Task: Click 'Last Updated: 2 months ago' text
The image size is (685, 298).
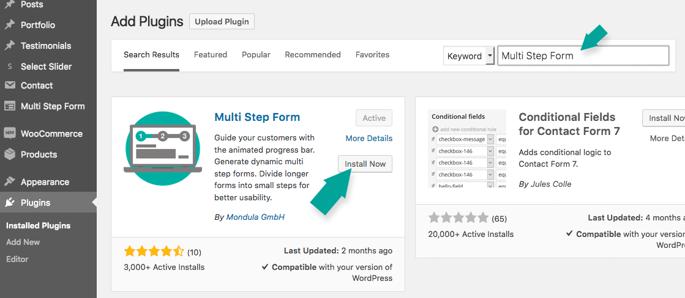Action: (338, 251)
